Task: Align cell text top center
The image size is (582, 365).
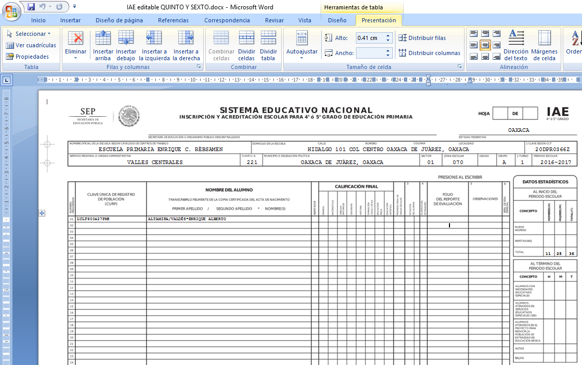Action: click(485, 33)
